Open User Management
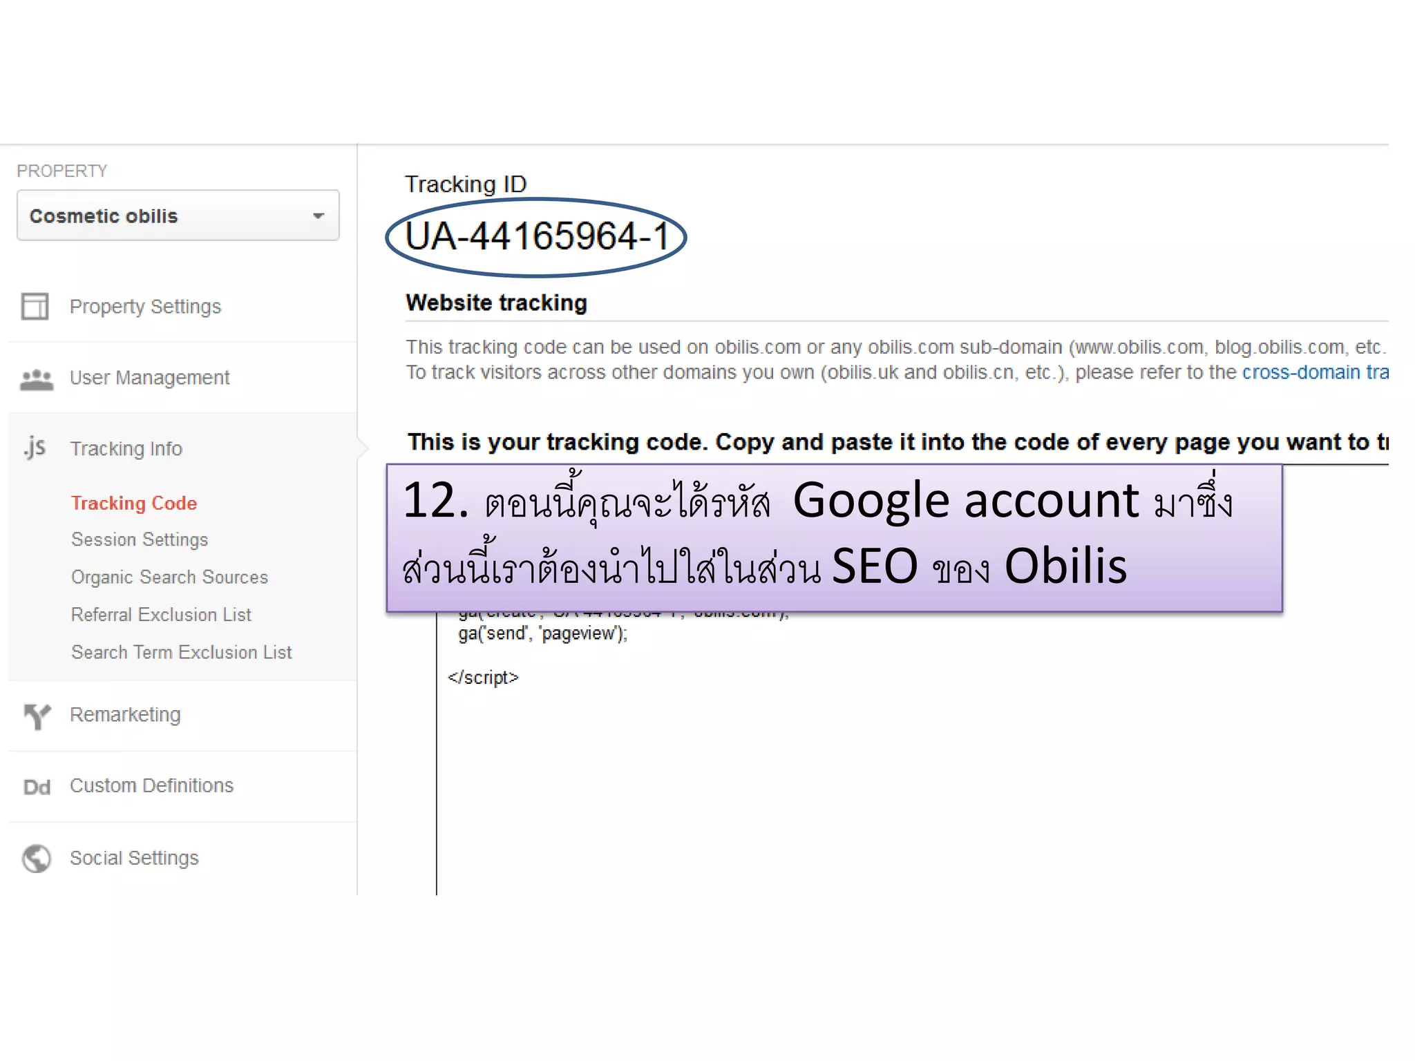 [149, 378]
